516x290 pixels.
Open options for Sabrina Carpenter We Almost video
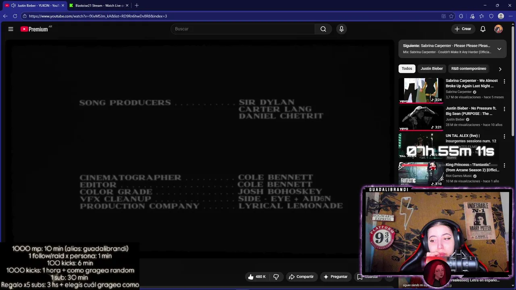[x=504, y=81]
